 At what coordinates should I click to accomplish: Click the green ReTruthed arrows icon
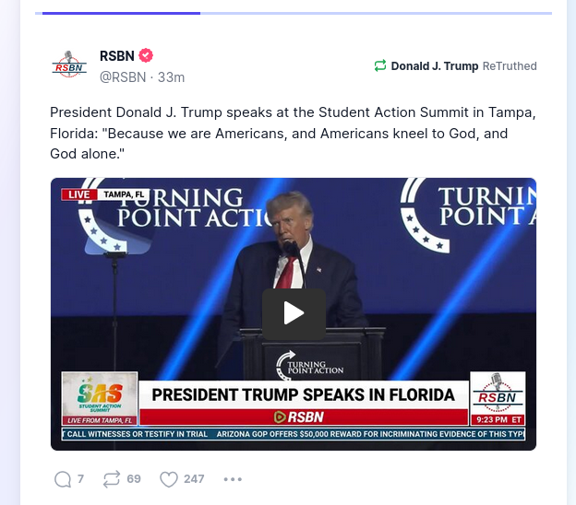[x=380, y=66]
